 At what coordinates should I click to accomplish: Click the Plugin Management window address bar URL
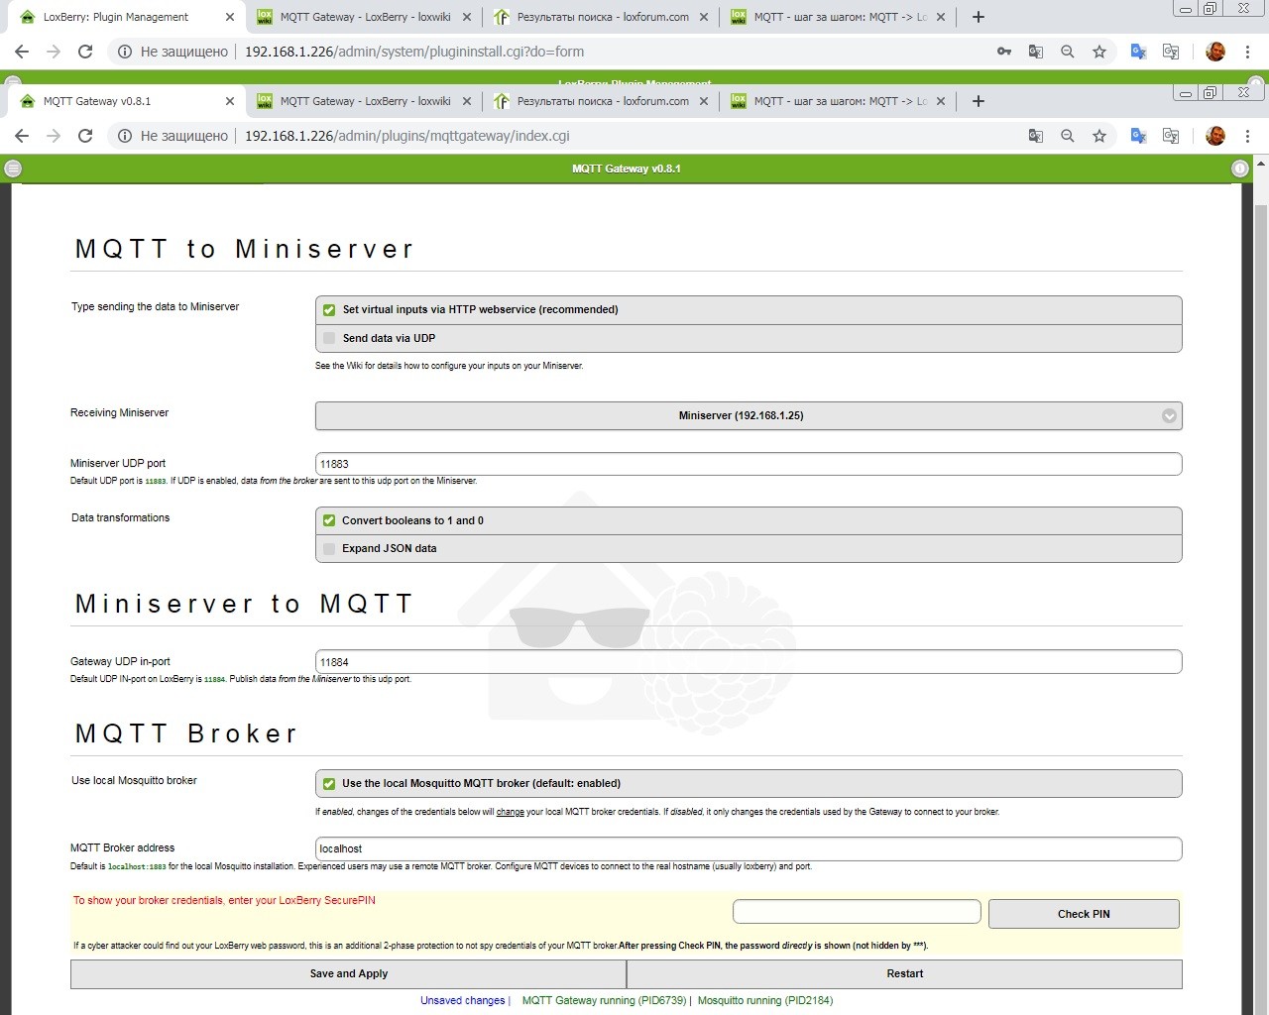(x=414, y=52)
